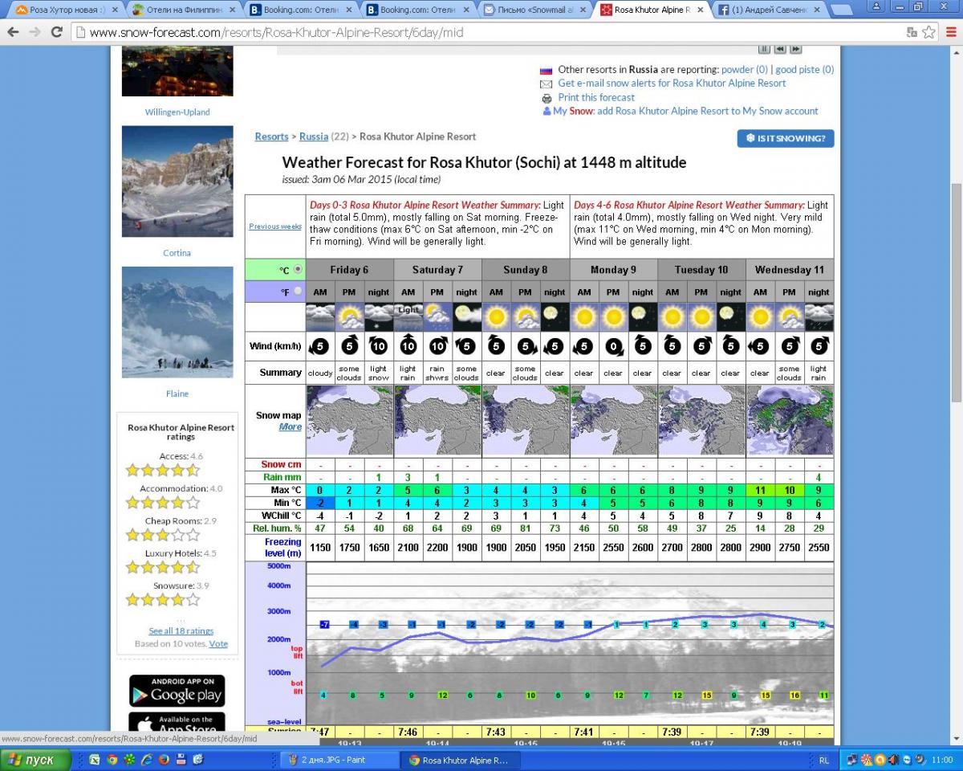Switch to the Facebook Андрей Савченко tab

tap(770, 10)
